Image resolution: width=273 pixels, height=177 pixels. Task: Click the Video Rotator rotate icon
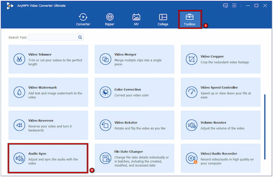(x=106, y=125)
